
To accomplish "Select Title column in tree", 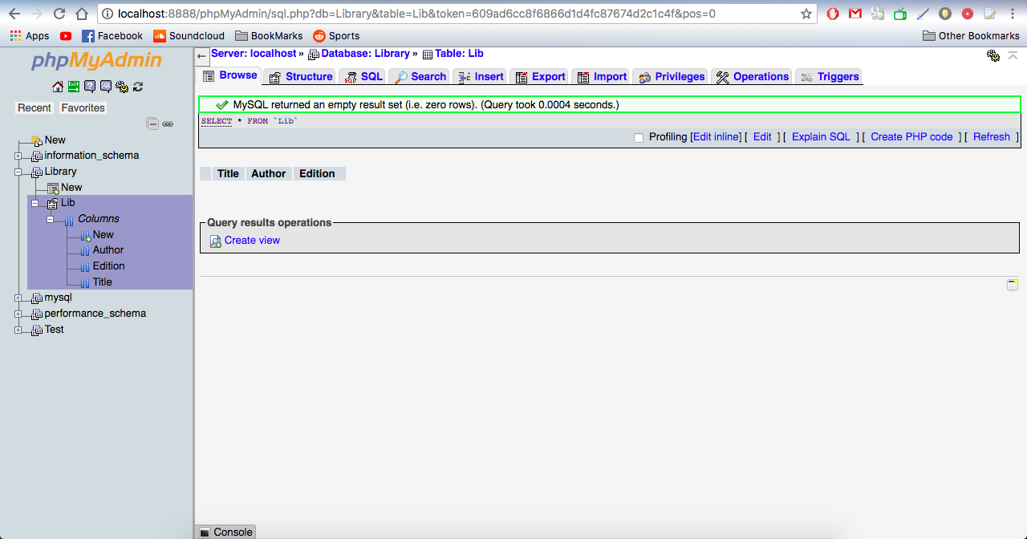I will coord(103,282).
